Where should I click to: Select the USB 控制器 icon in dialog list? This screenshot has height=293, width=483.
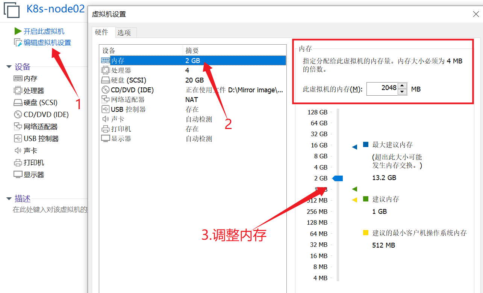click(x=105, y=110)
